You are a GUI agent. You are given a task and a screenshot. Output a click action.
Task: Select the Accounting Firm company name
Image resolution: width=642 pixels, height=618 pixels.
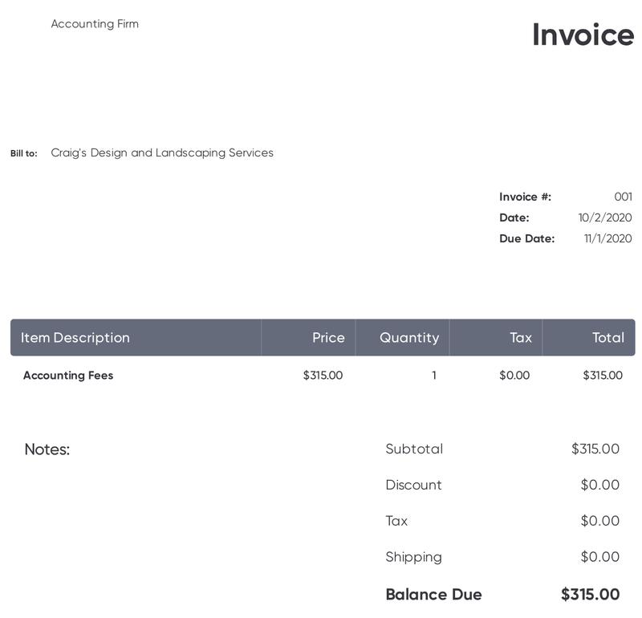click(95, 24)
